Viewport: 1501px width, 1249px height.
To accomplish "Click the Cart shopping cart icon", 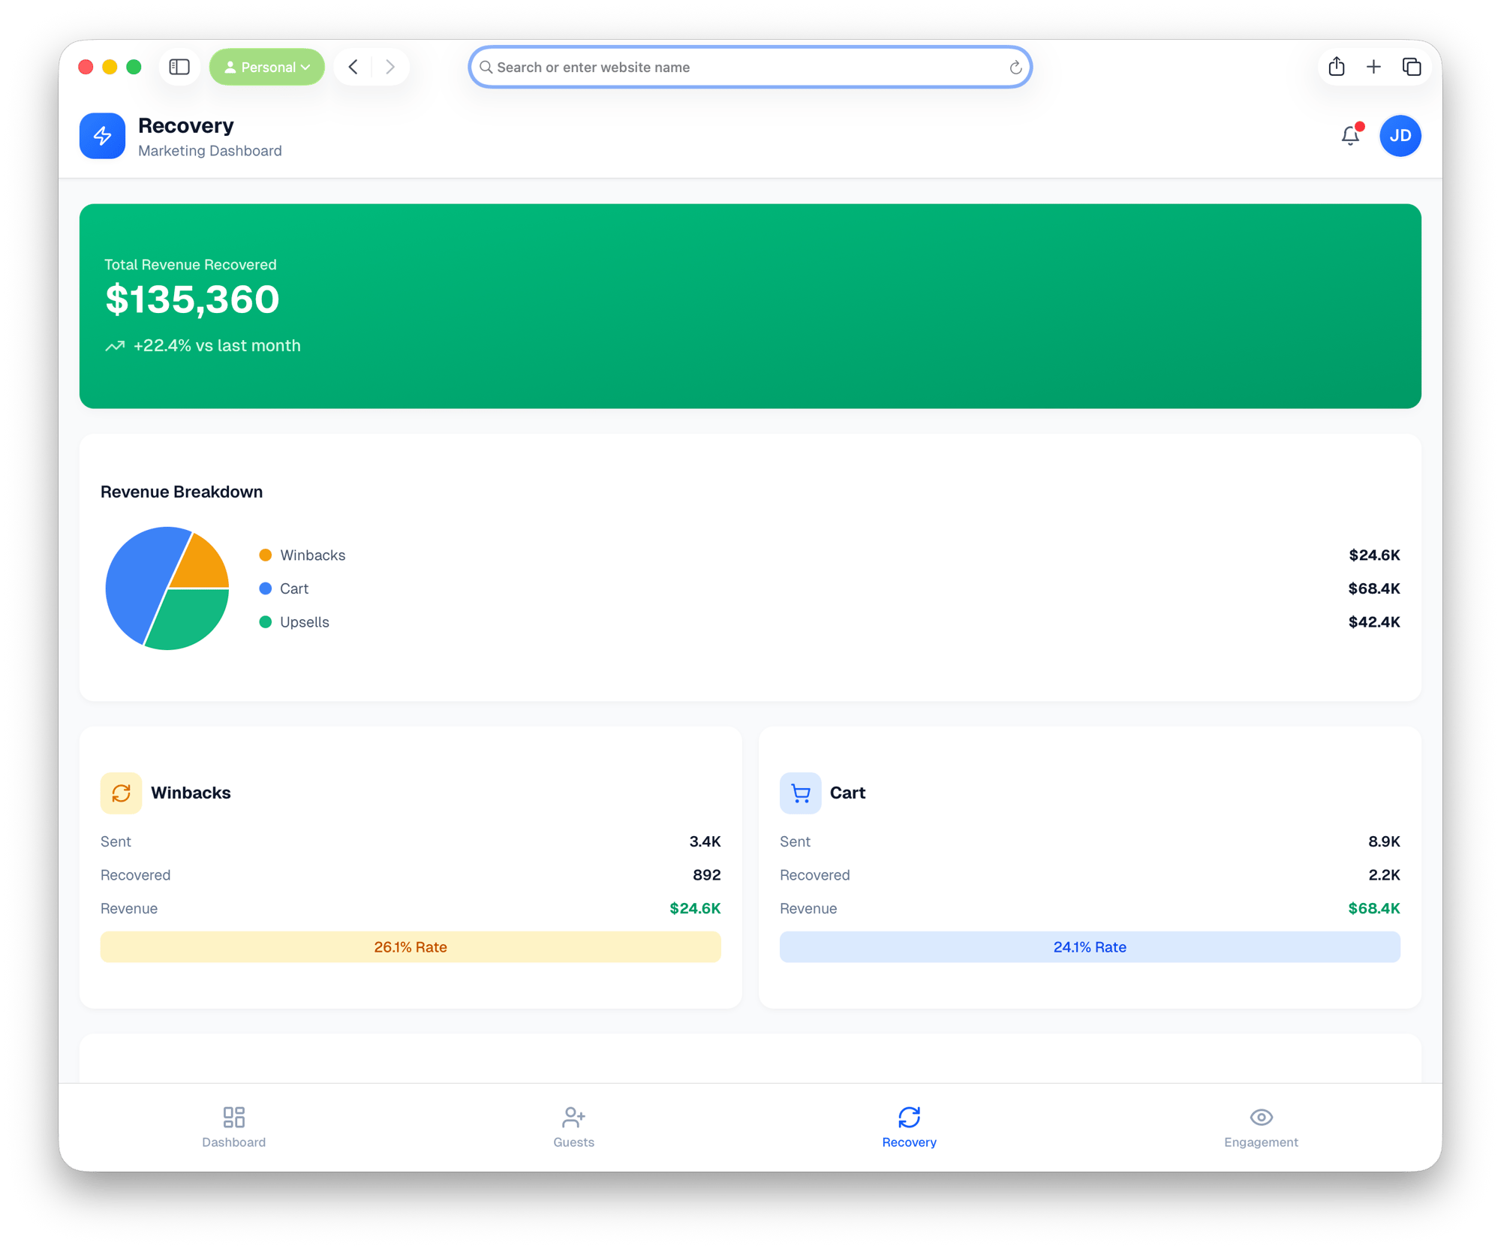I will coord(800,793).
